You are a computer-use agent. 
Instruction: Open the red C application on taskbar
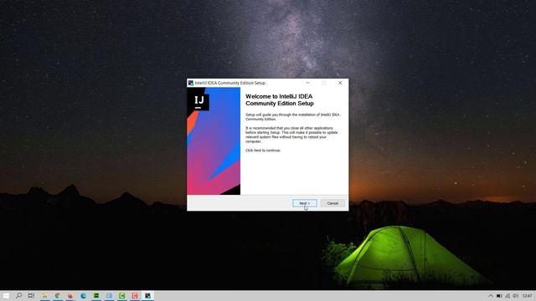coord(135,296)
